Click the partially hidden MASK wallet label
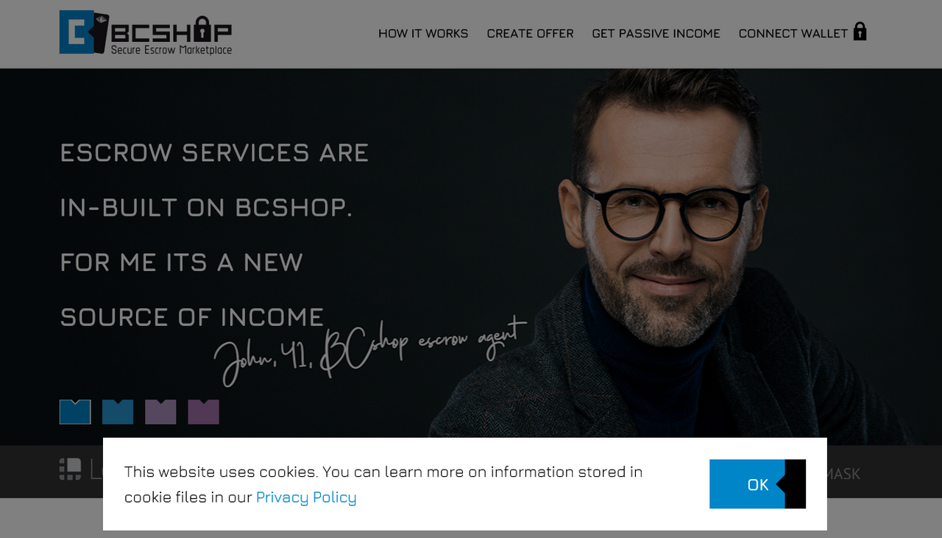This screenshot has width=942, height=538. click(843, 474)
